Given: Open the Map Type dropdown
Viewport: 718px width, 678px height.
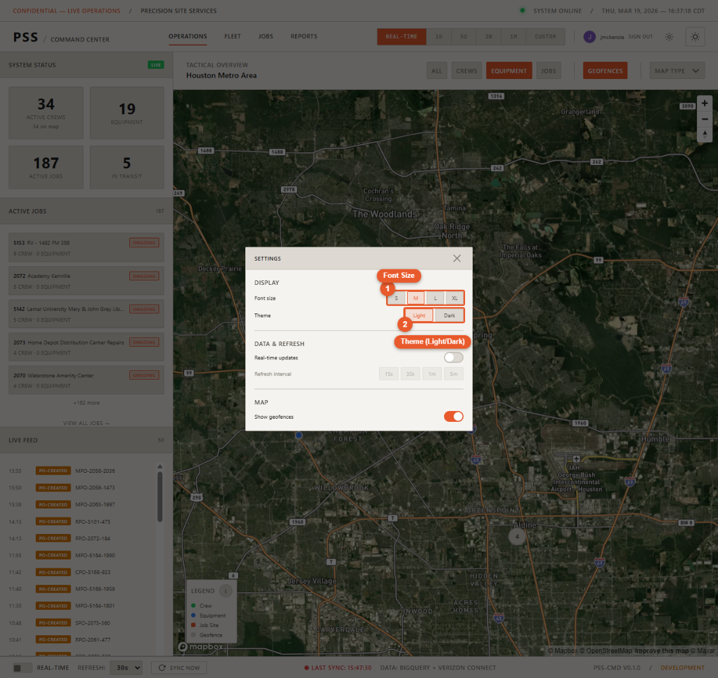Looking at the screenshot, I should pos(676,71).
